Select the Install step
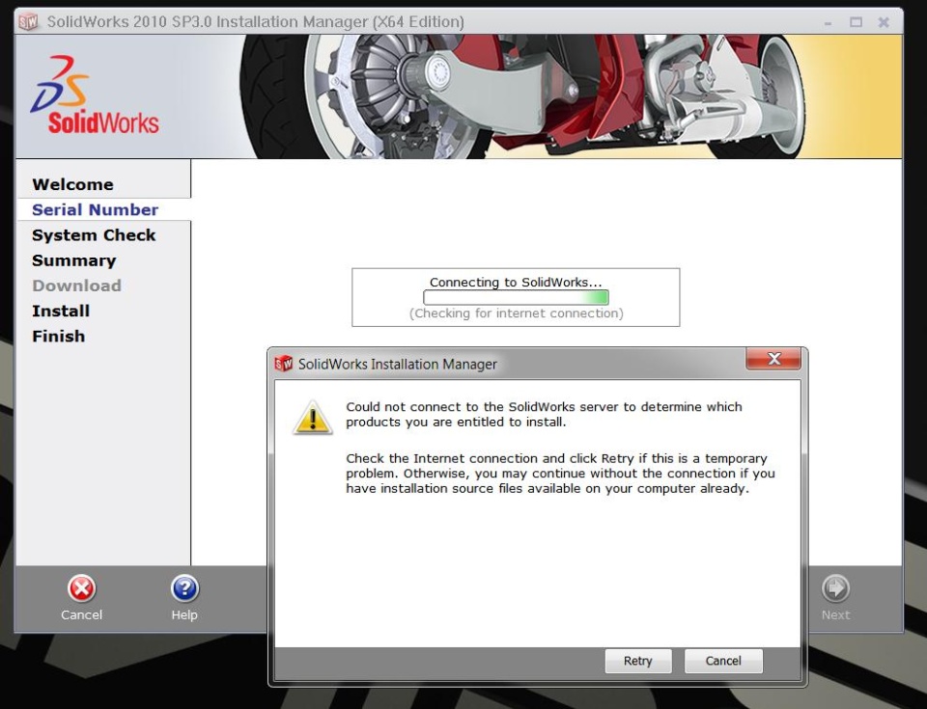Screen dimensions: 927x709 pos(61,311)
